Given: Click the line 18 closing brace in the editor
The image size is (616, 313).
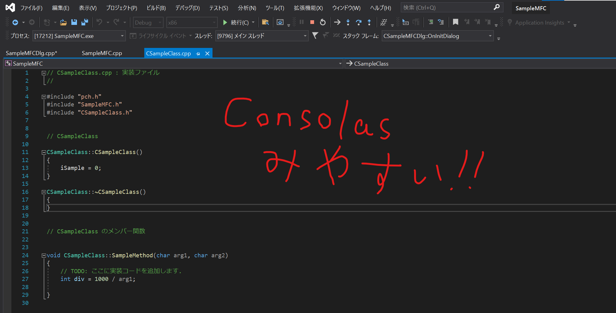Looking at the screenshot, I should pyautogui.click(x=48, y=208).
